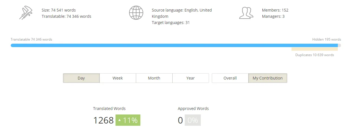Click the globe languages icon
The width and height of the screenshot is (359, 139).
click(x=136, y=13)
